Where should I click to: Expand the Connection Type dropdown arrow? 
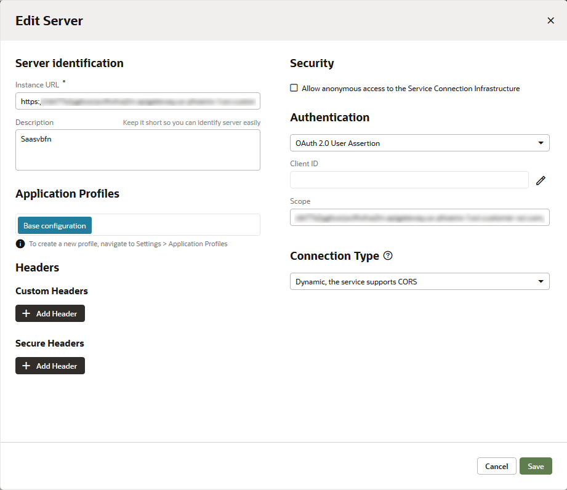[541, 281]
